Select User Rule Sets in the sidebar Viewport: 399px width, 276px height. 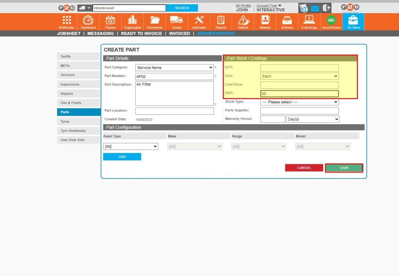coord(79,140)
